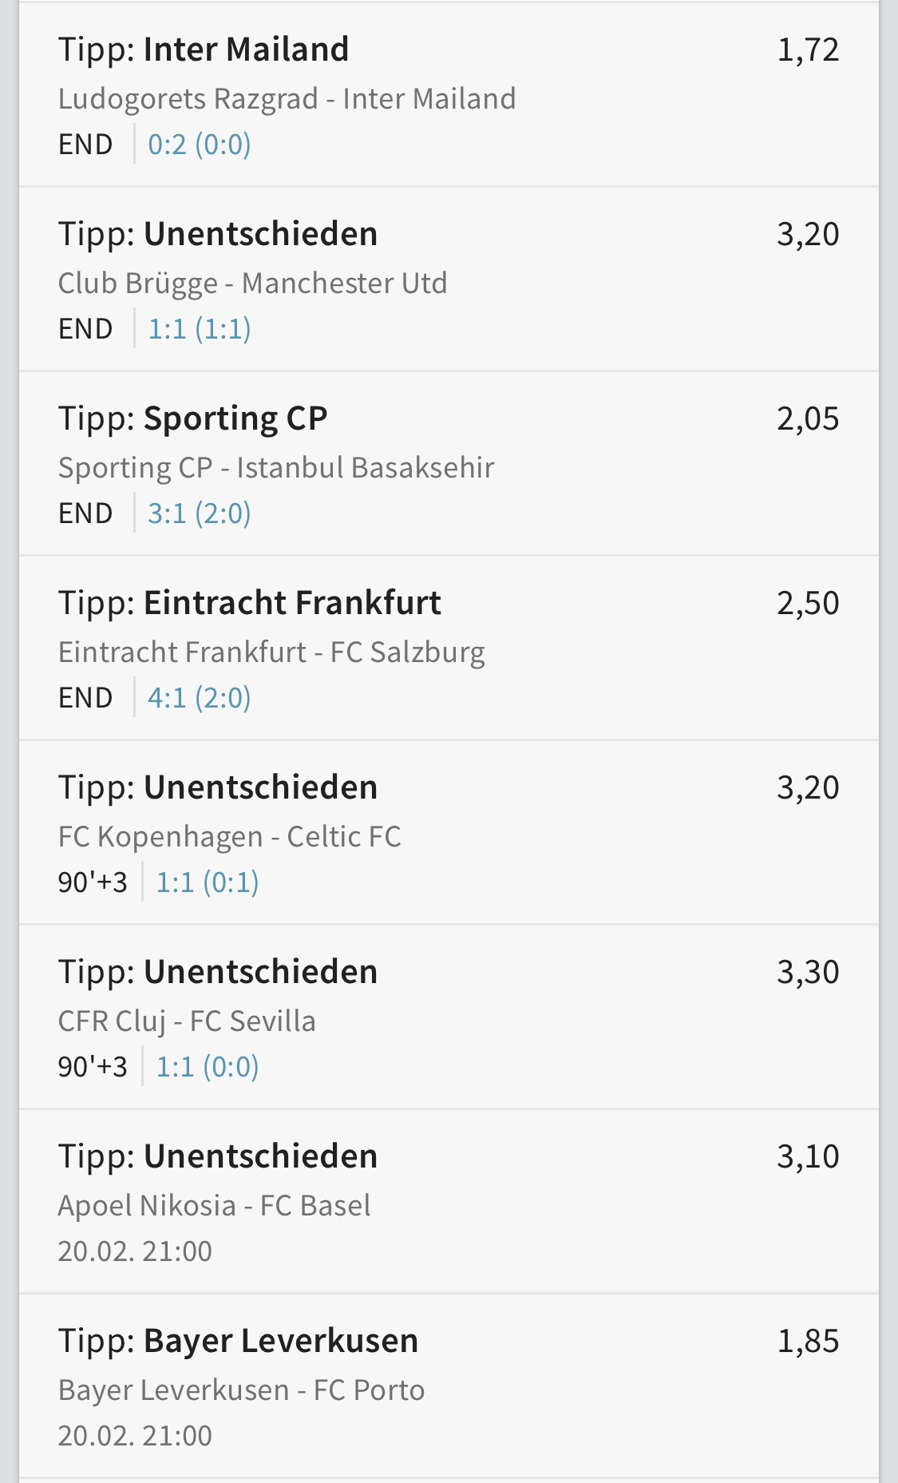The width and height of the screenshot is (898, 1483).
Task: Tap the 1:1 (1:1) score result
Action: [200, 329]
